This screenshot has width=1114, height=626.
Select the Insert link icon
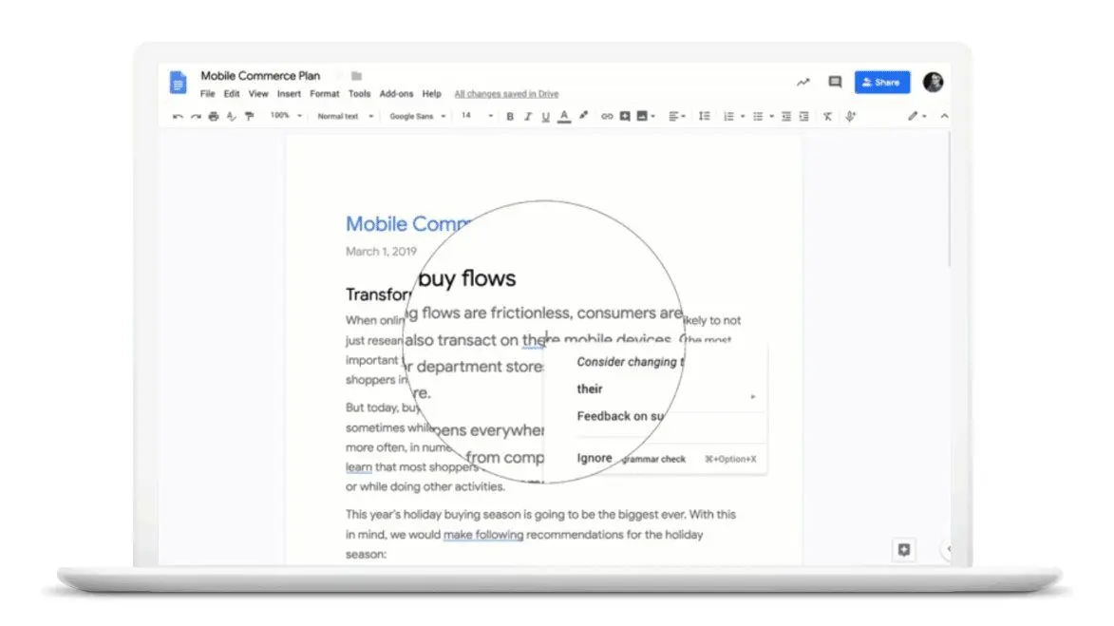coord(607,116)
